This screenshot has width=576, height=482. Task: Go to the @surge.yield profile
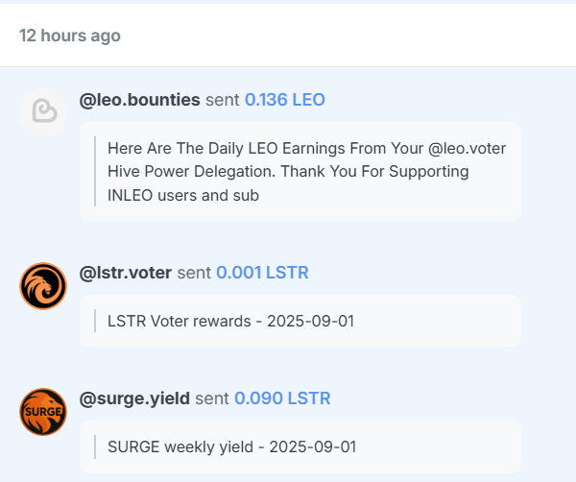(134, 398)
